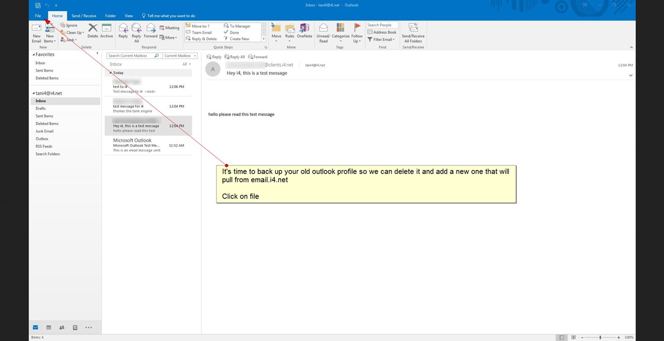Open the Filter Email dropdown
664x341 pixels.
pyautogui.click(x=381, y=39)
